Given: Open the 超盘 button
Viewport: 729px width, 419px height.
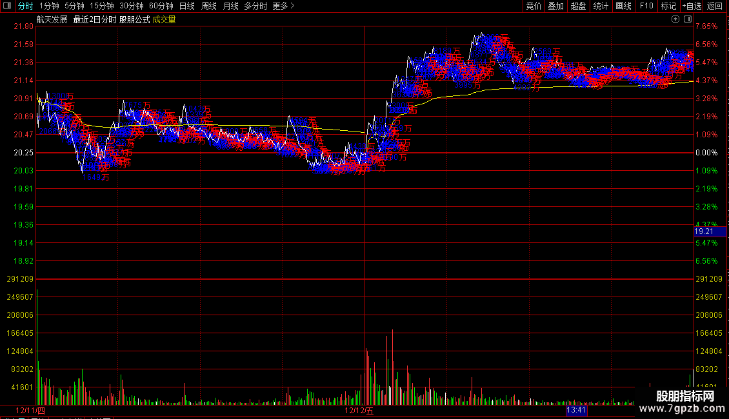Looking at the screenshot, I should [x=579, y=6].
